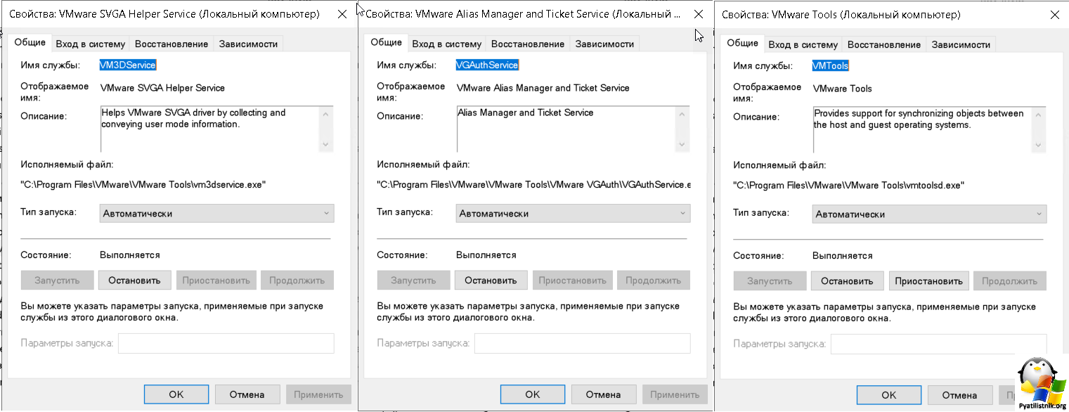Viewport: 1069px width, 412px height.
Task: Open the Вход в систему tab in VMware SVGA Helper window
Action: 90,44
